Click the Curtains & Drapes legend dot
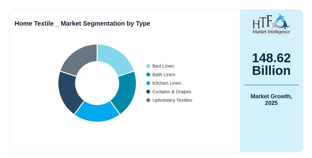This screenshot has height=158, width=312. (148, 92)
